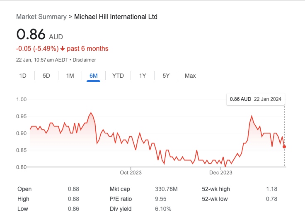Click the 0.95 y-axis label

[x=22, y=116]
